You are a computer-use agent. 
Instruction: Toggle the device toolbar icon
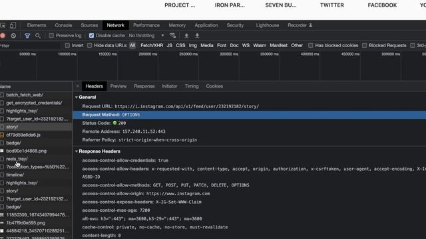13,25
